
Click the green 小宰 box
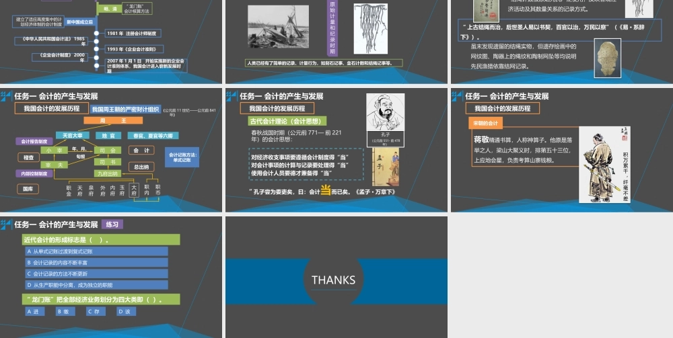click(54, 151)
